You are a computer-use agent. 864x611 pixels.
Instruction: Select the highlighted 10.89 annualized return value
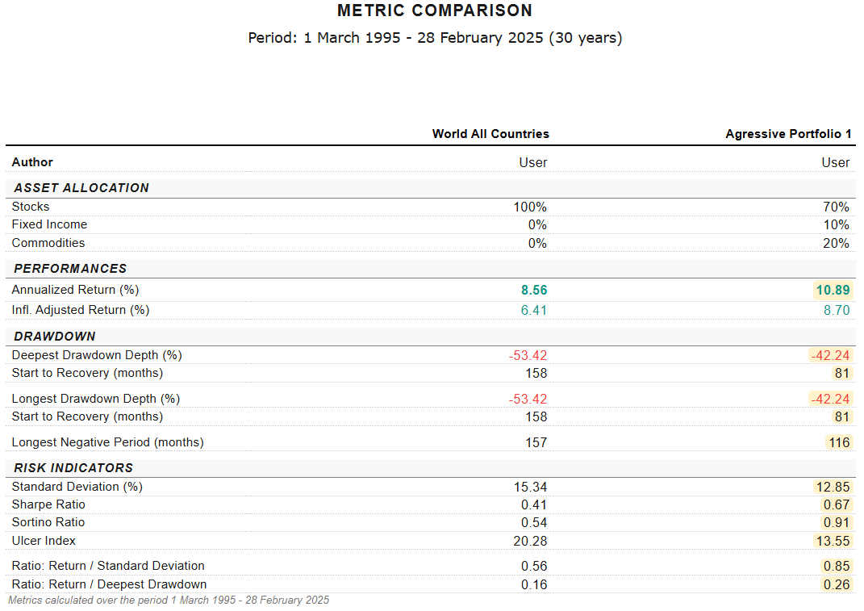point(833,291)
